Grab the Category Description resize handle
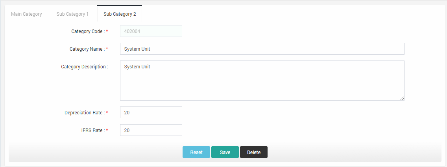This screenshot has height=167, width=447. 402,98
